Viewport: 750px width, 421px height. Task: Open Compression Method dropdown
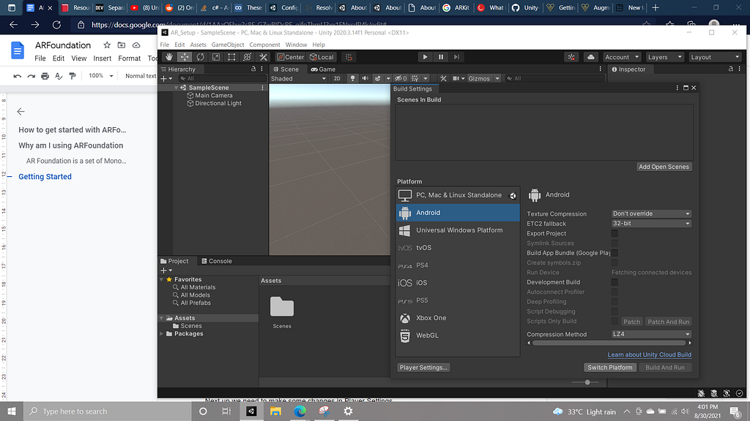[x=651, y=334]
